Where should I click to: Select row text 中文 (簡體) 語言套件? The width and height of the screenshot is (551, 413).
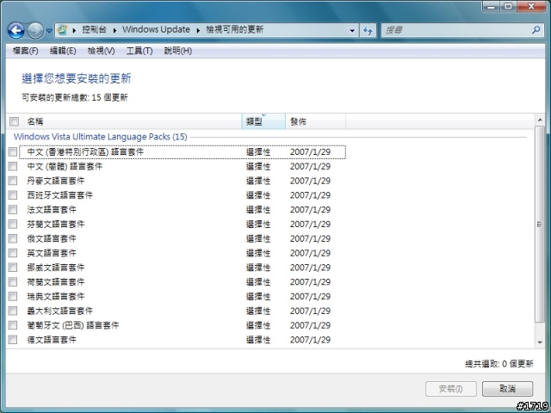point(65,166)
